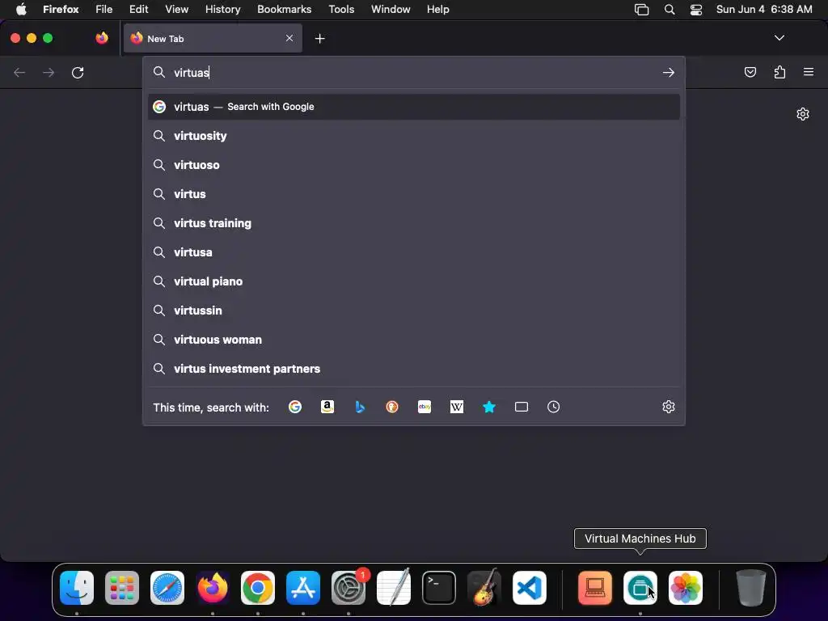Open Photos from the Dock
The width and height of the screenshot is (828, 621).
(686, 587)
